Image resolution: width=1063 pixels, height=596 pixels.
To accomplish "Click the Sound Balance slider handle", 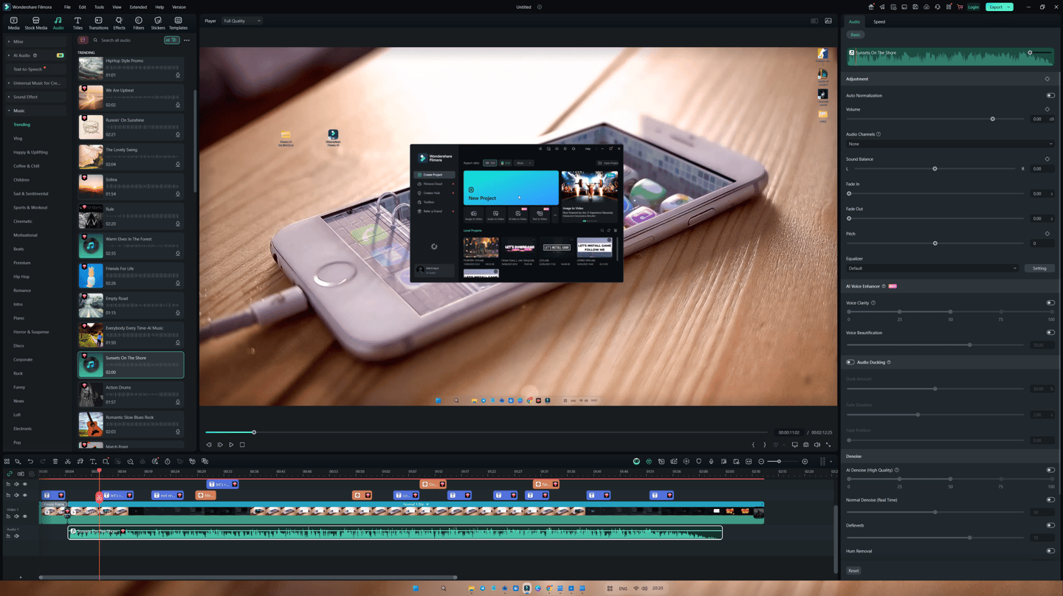I will click(935, 169).
